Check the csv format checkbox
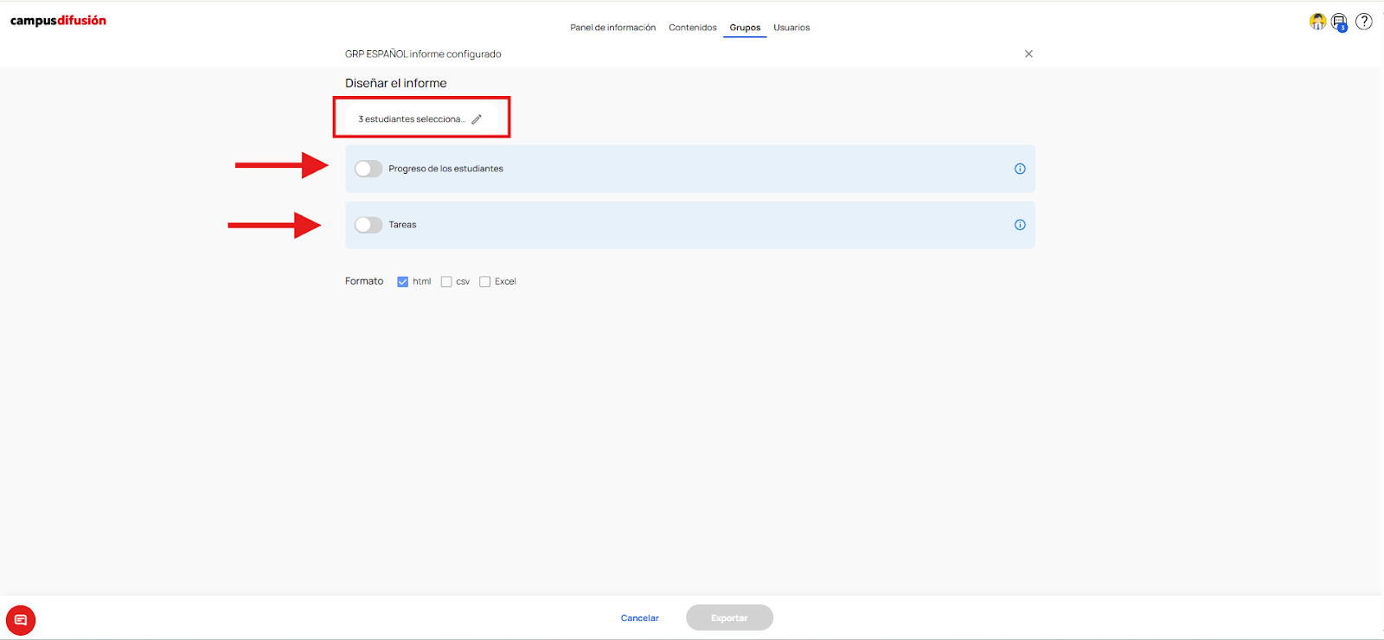The width and height of the screenshot is (1384, 640). 446,281
